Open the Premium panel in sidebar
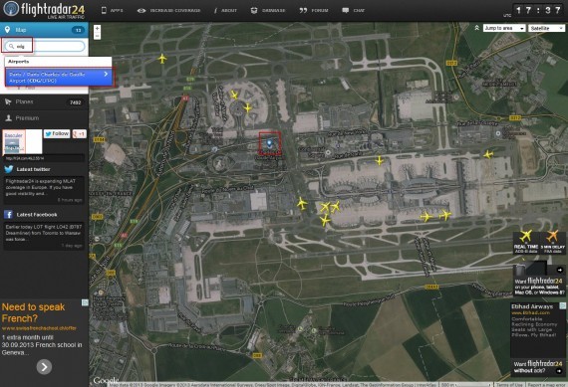The width and height of the screenshot is (568, 387). pyautogui.click(x=44, y=118)
